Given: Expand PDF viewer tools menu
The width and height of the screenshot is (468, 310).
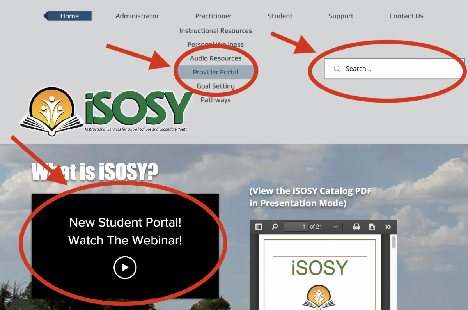Looking at the screenshot, I should point(388,227).
